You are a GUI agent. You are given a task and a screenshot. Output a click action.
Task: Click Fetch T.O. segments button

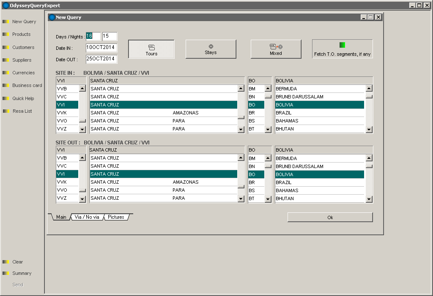coord(342,49)
